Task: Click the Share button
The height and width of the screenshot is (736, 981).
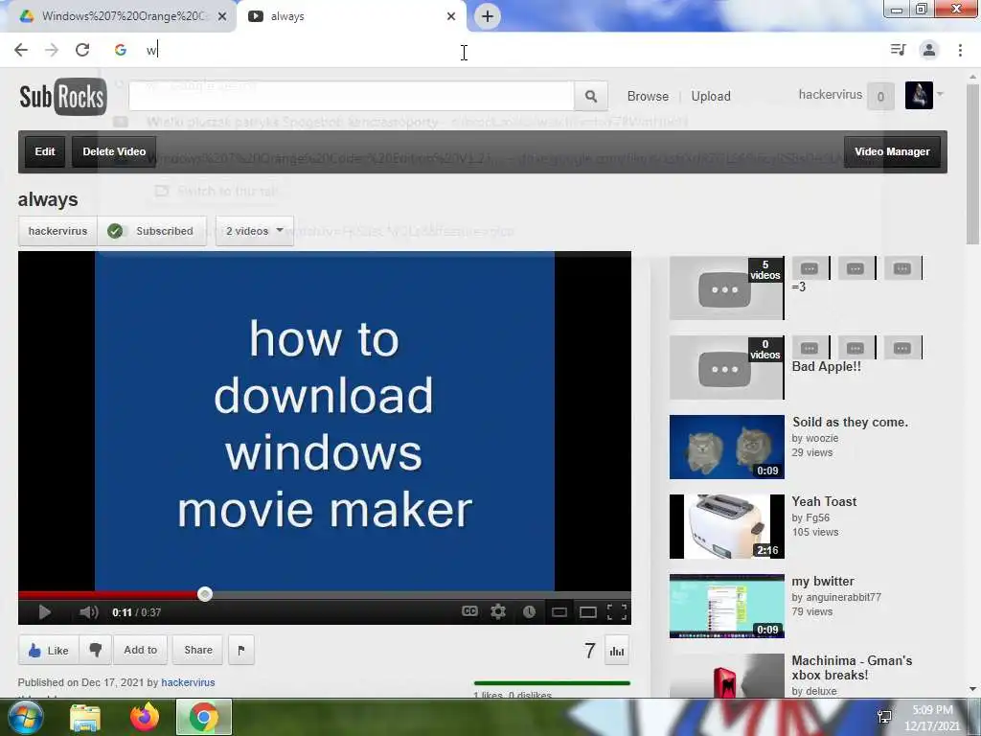Action: 198,651
